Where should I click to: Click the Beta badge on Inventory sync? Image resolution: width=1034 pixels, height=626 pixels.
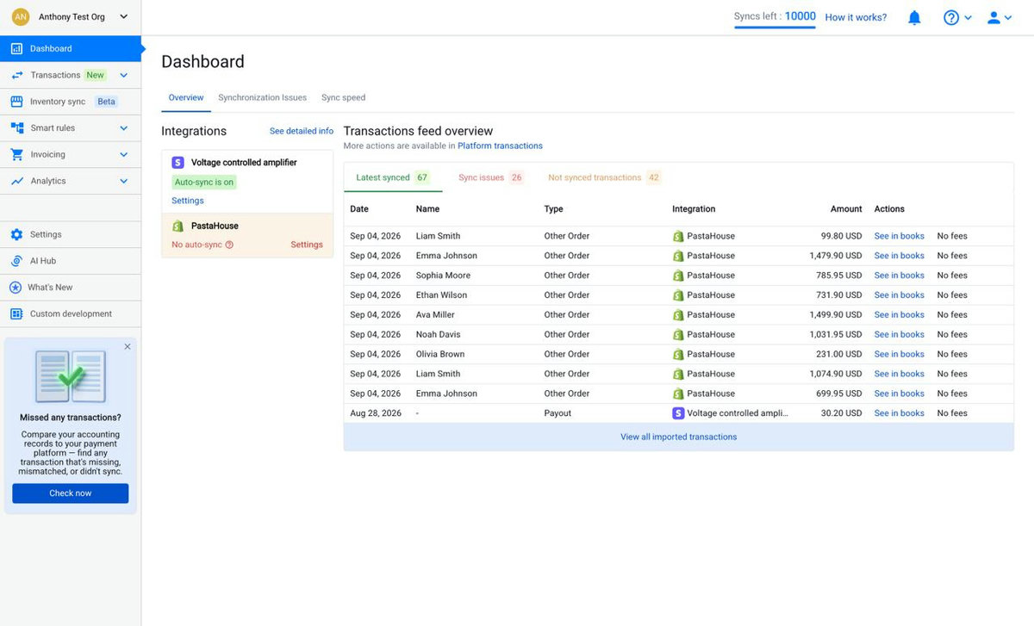point(106,102)
